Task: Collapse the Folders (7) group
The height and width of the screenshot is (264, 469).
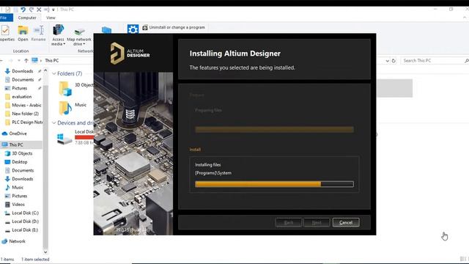Action: 54,73
